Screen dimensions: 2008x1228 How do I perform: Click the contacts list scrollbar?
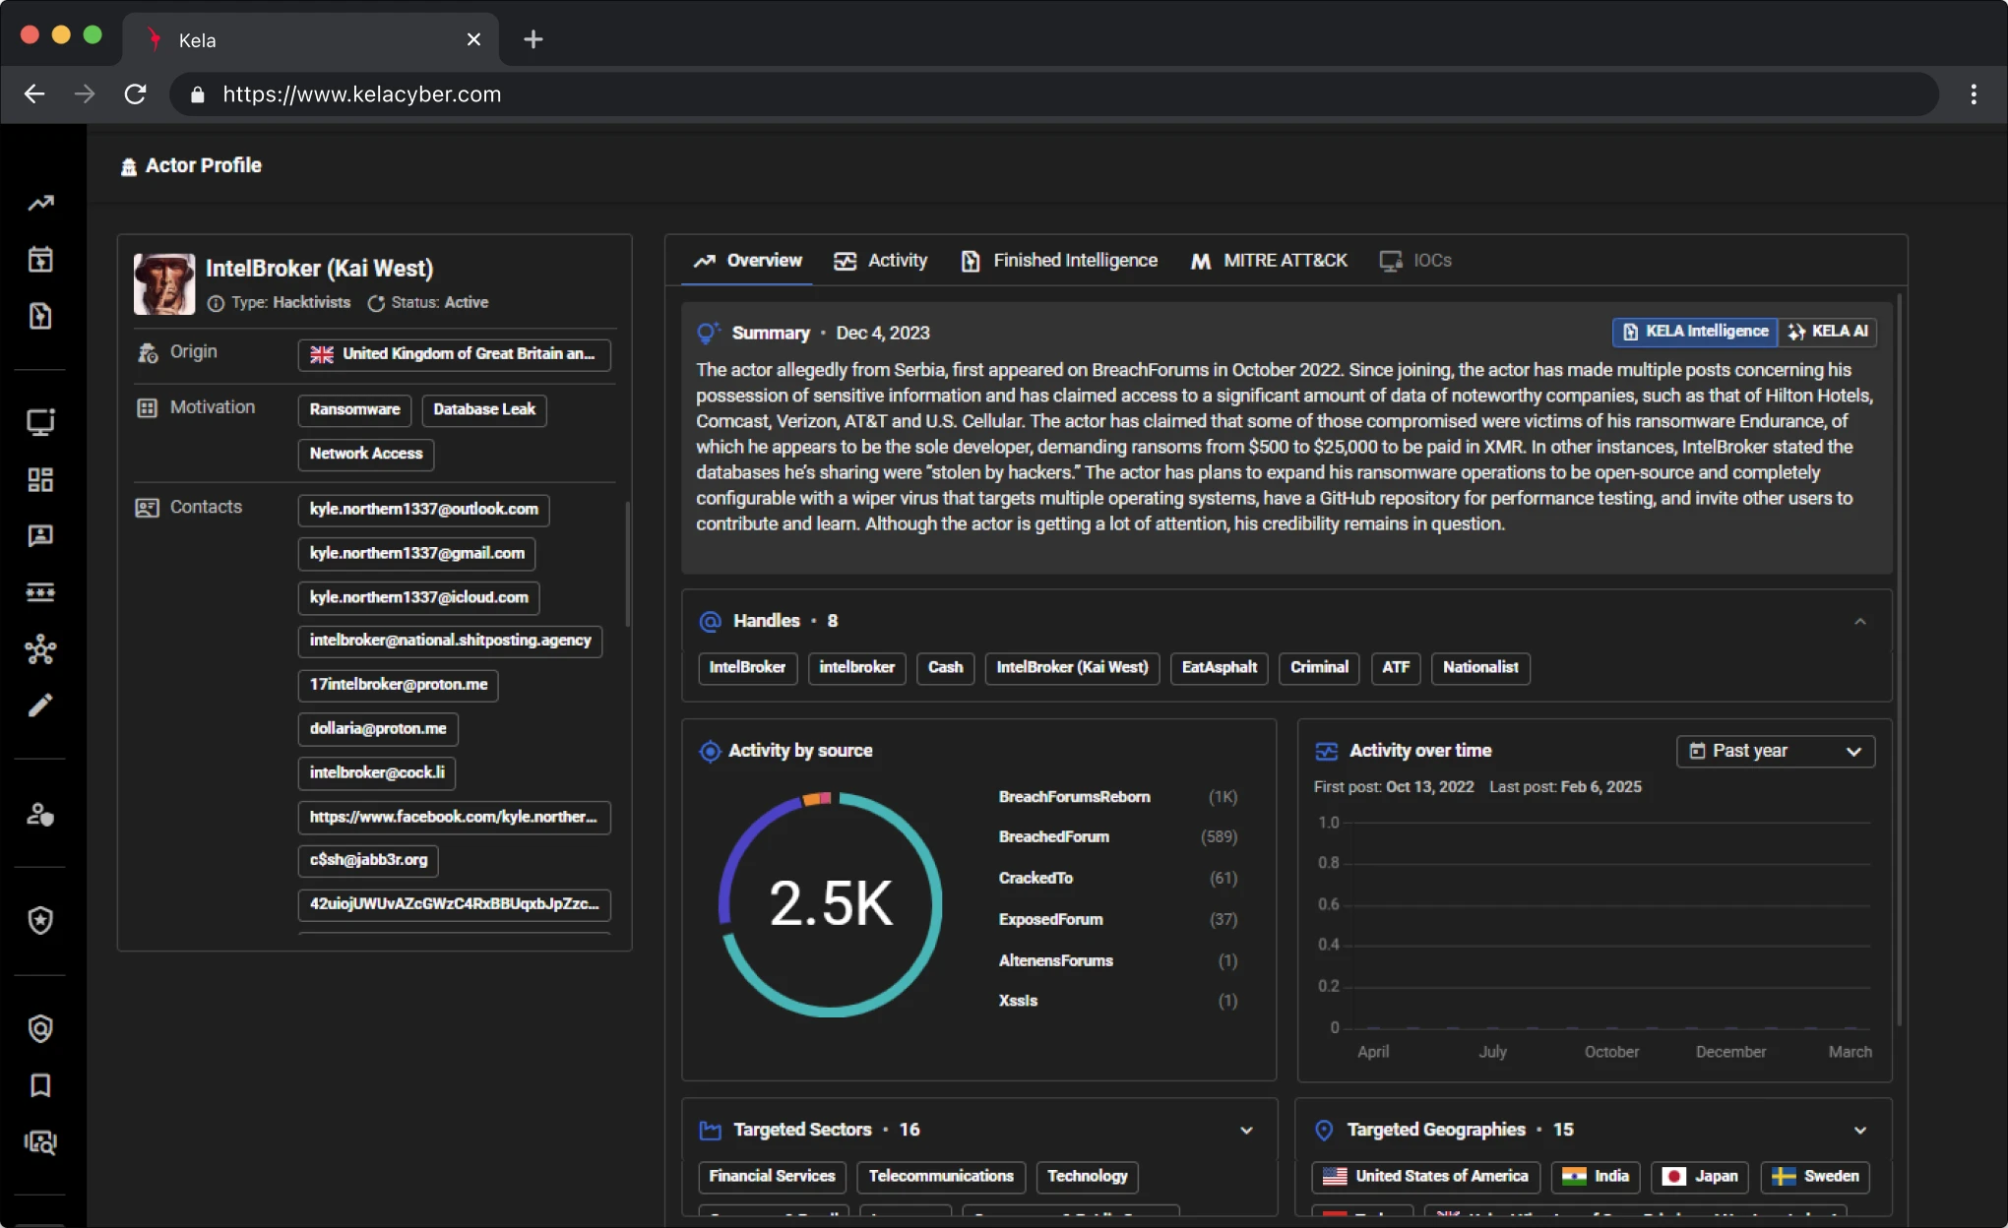(x=628, y=563)
